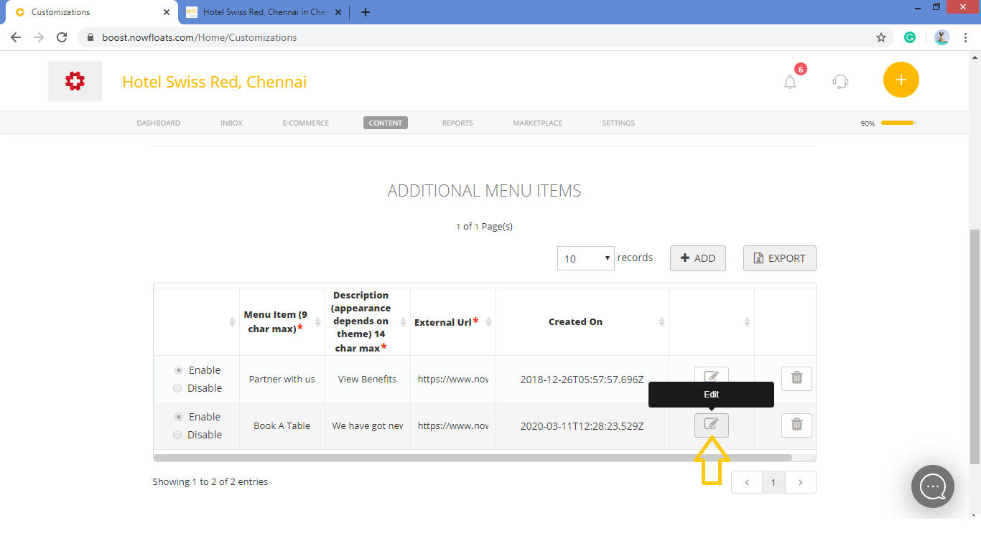Select page 1 in pagination
Screen dimensions: 981x551
tap(773, 482)
